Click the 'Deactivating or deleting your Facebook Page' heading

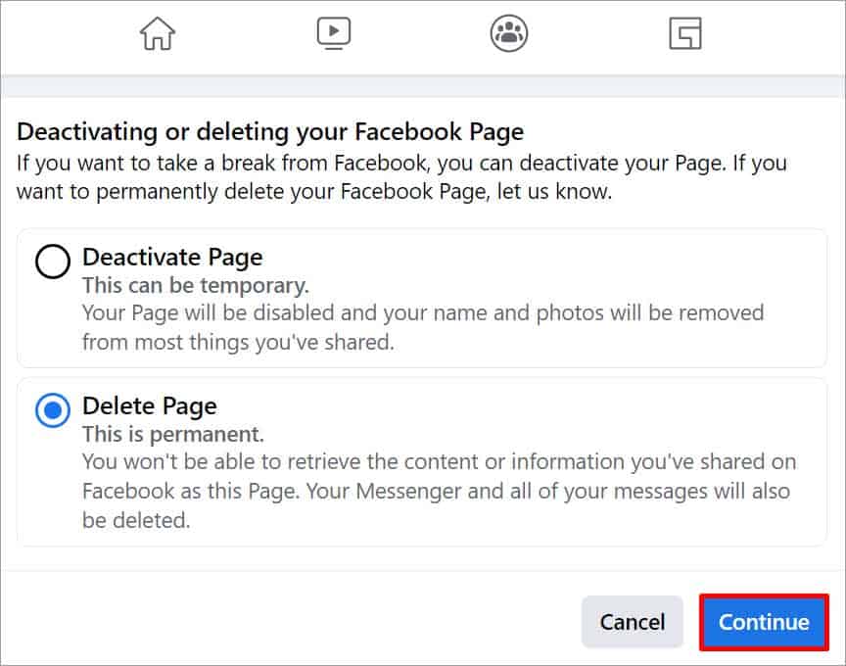pyautogui.click(x=270, y=132)
